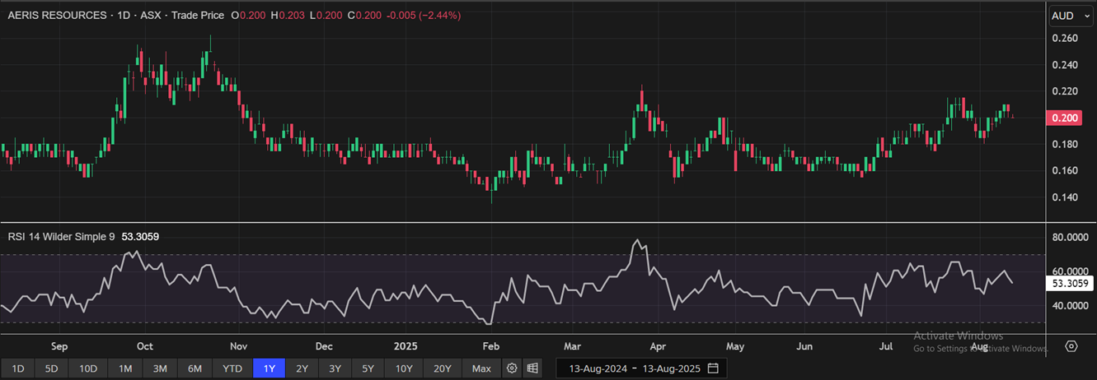Click the hexagon axis settings icon

coord(1071,346)
